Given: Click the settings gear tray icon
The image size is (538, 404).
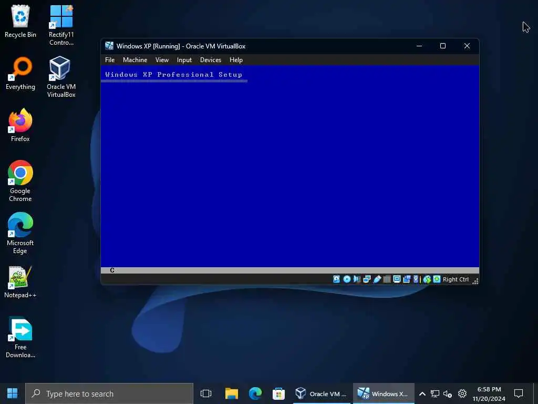Looking at the screenshot, I should pos(462,393).
